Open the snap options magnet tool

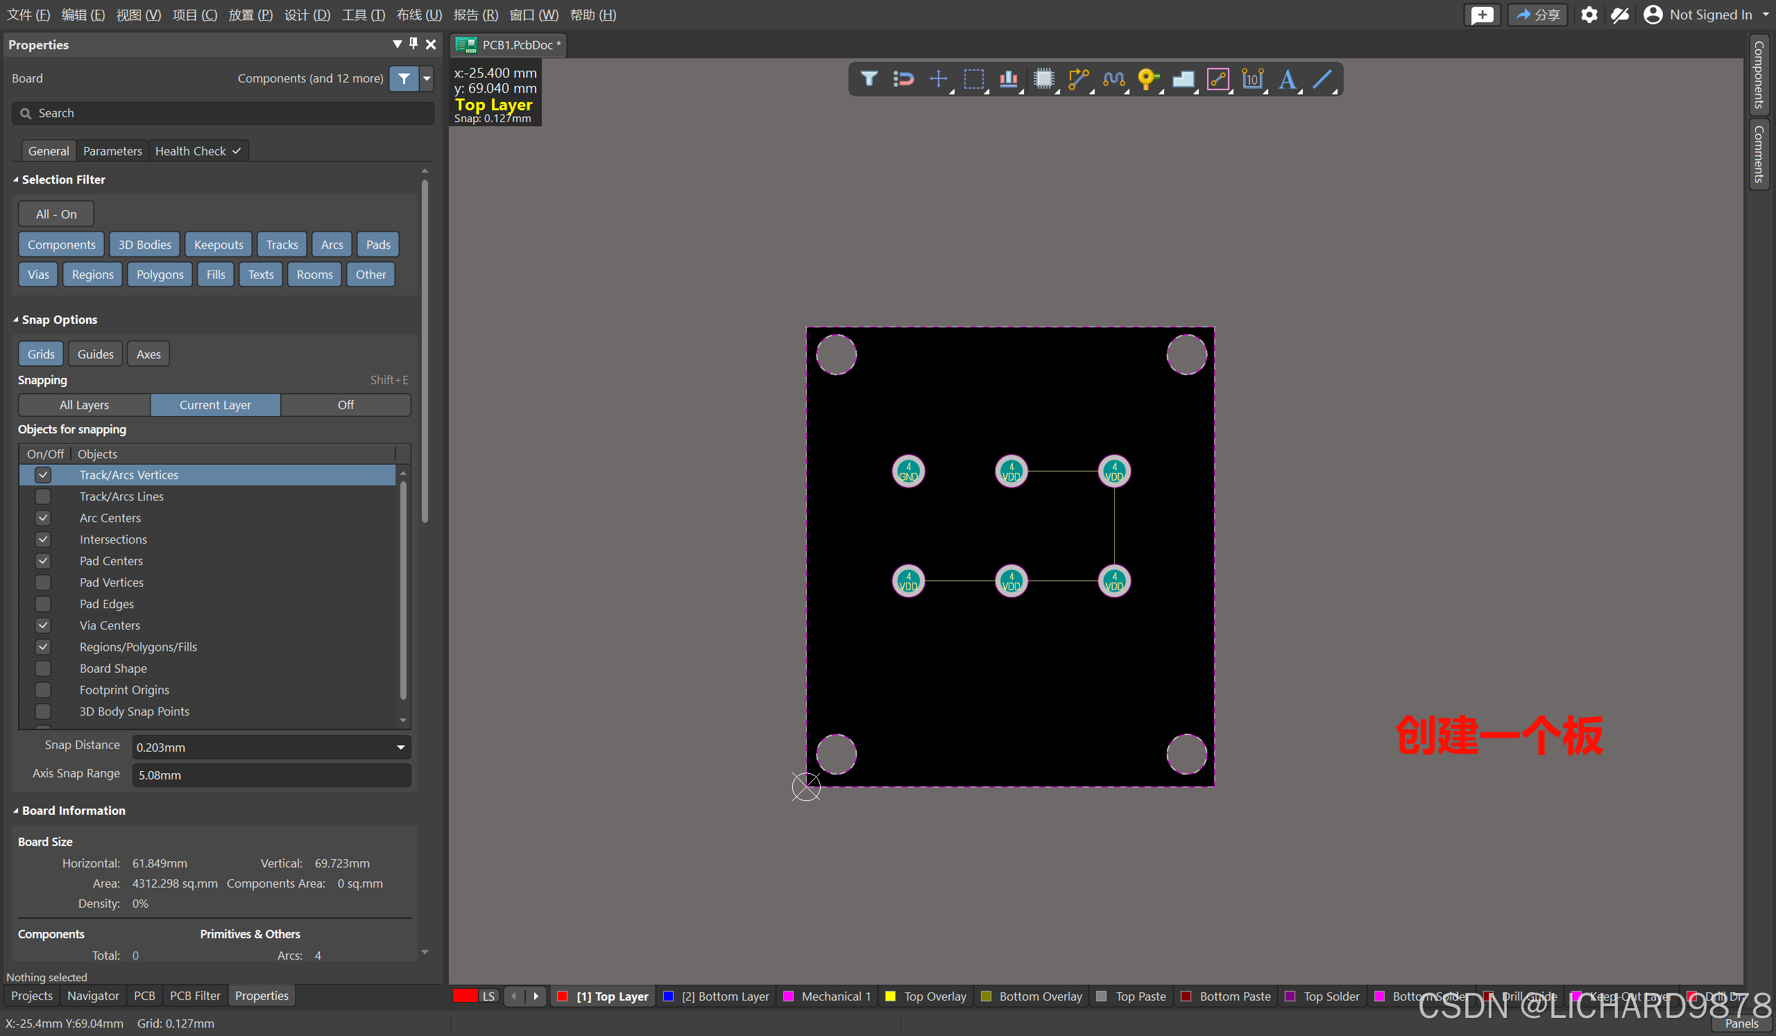[903, 78]
